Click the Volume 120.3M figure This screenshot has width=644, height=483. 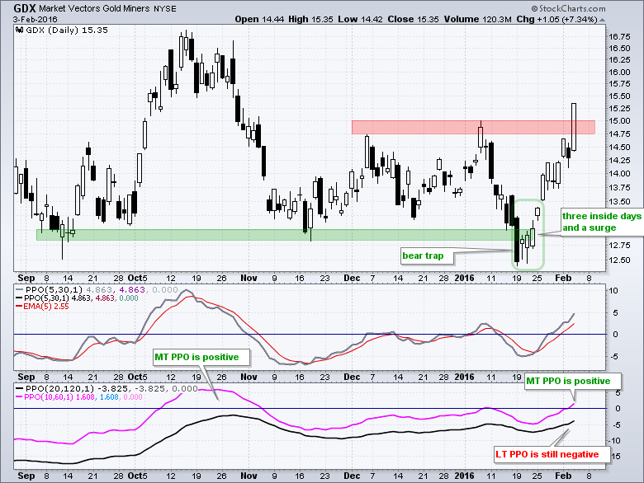[x=478, y=19]
